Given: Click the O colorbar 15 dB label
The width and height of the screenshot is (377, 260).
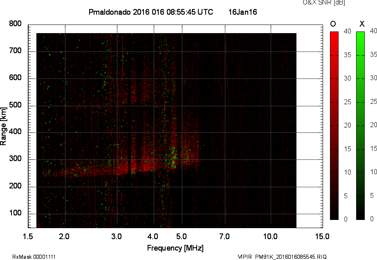Looking at the screenshot, I should click(348, 149).
